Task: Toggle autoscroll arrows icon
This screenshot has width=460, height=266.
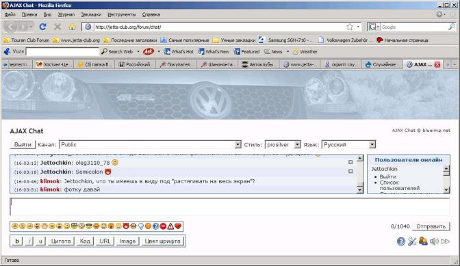Action: click(x=446, y=241)
